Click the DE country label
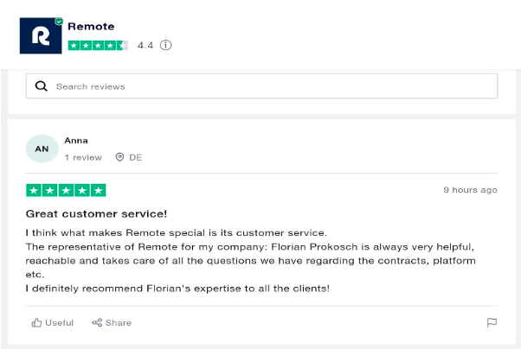 click(x=136, y=157)
